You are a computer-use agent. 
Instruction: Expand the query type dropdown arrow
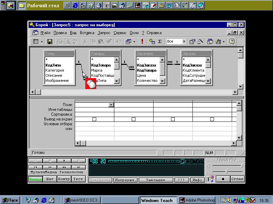pos(135,42)
